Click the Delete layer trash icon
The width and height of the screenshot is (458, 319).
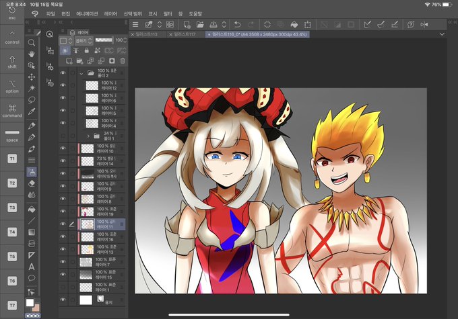pyautogui.click(x=123, y=61)
